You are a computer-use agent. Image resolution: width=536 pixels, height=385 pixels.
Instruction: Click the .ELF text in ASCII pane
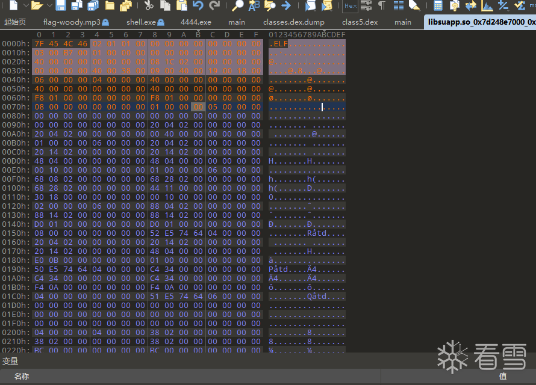point(278,44)
